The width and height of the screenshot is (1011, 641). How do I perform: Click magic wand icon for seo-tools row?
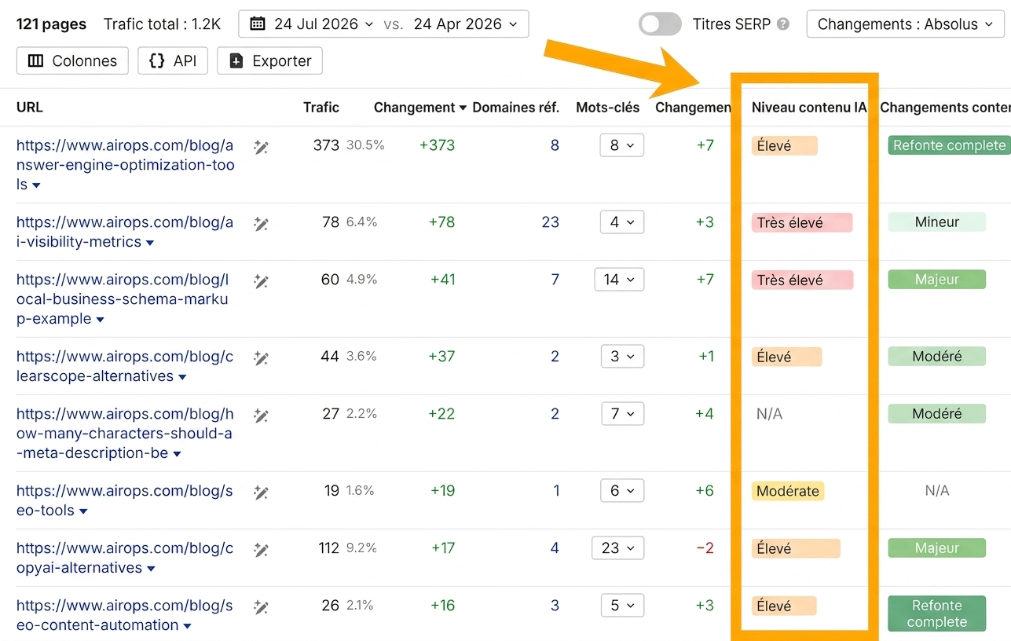pos(261,493)
